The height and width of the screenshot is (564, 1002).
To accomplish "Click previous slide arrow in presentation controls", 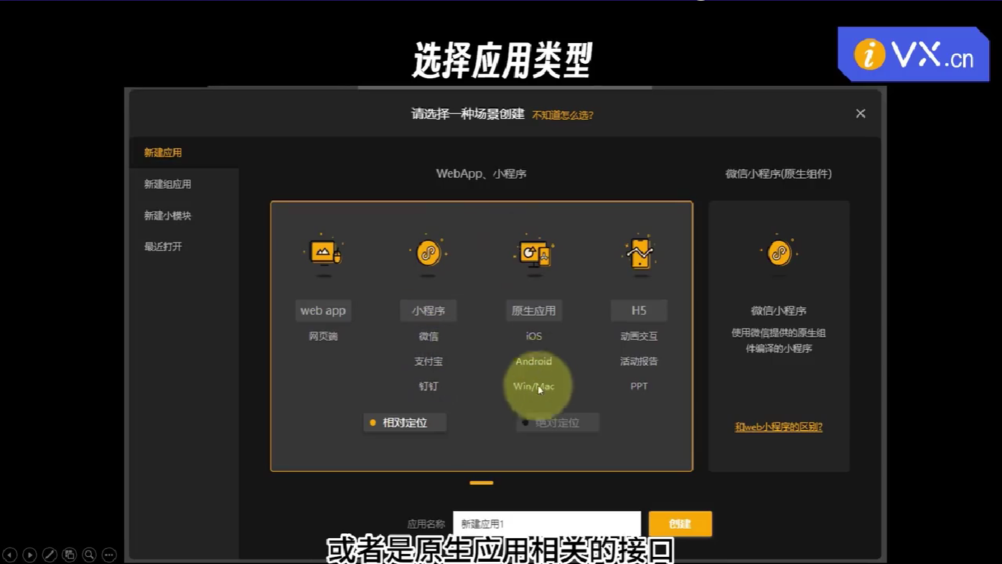I will [x=10, y=555].
